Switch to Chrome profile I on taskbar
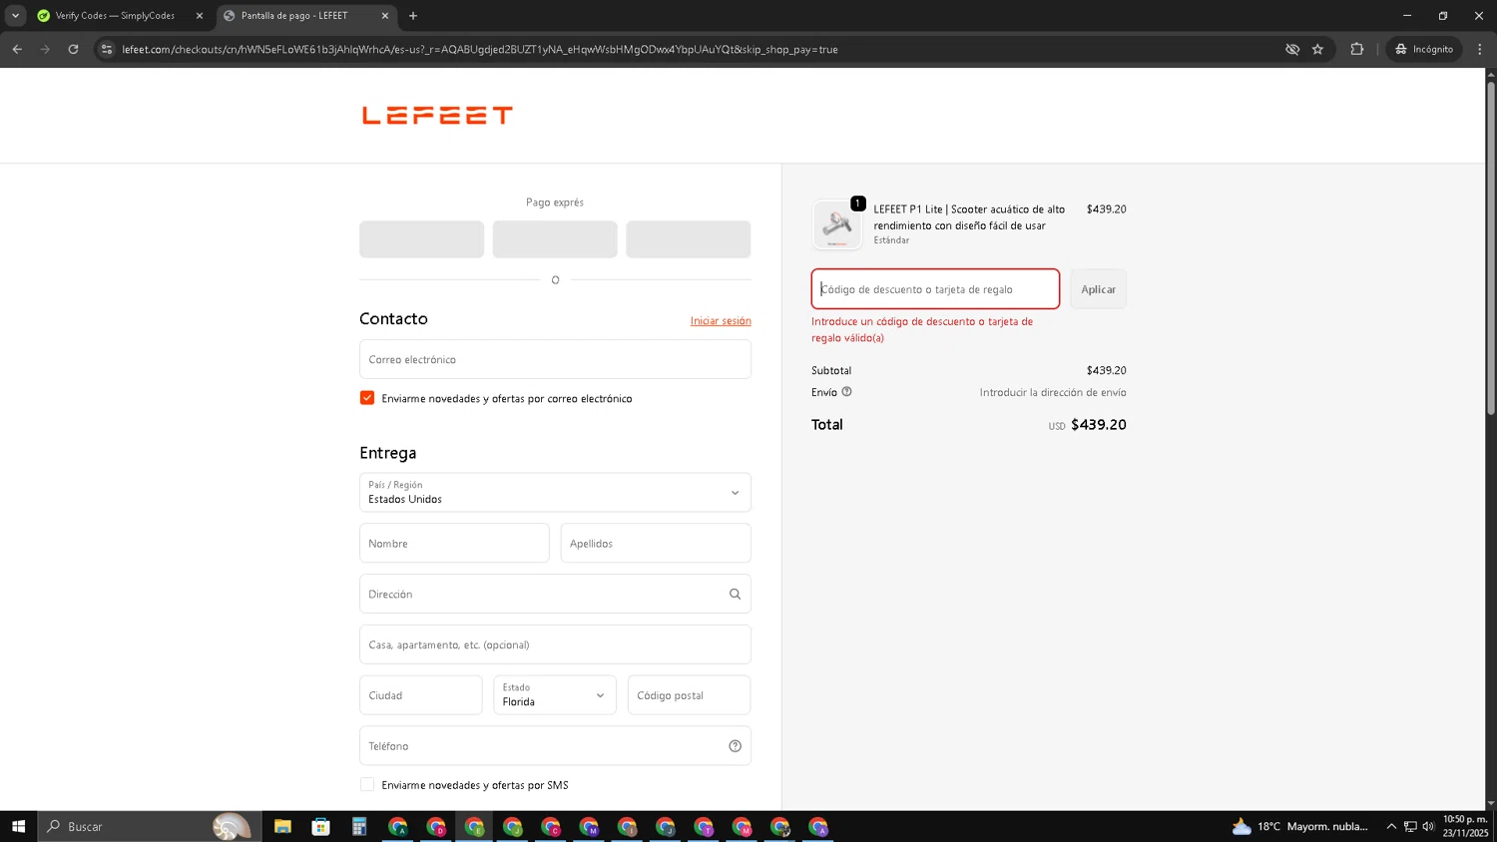 [x=627, y=826]
